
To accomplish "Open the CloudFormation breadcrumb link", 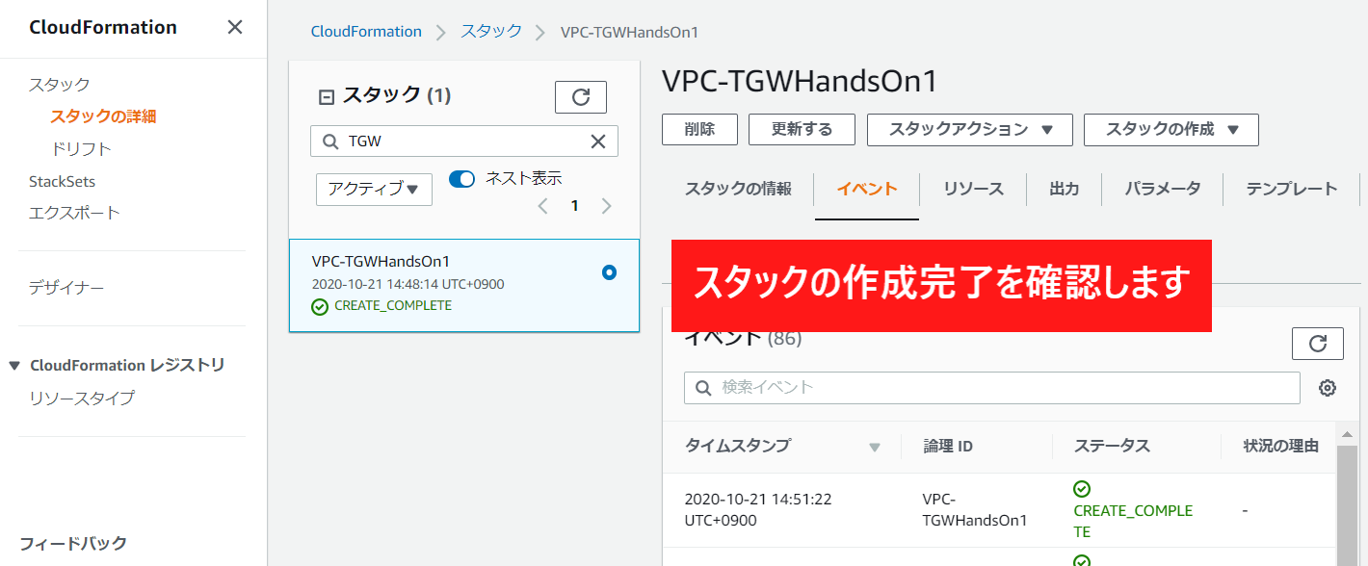I will point(366,32).
